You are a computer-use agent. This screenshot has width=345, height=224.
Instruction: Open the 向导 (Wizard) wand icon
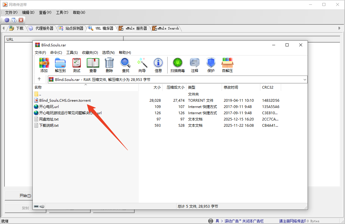[x=142, y=65]
